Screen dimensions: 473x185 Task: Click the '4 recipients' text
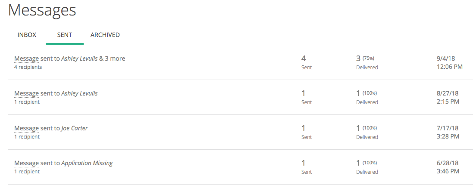(x=28, y=67)
